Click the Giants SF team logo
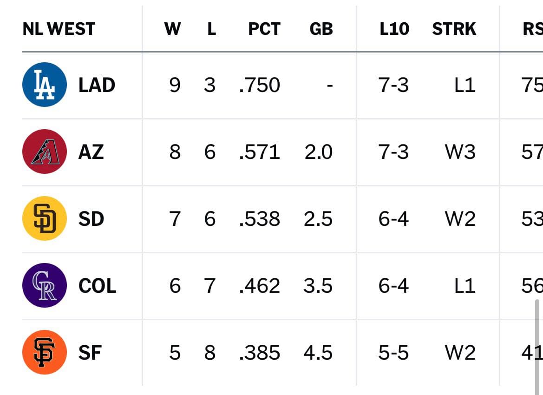Viewport: 543px width, 395px height. click(x=45, y=352)
